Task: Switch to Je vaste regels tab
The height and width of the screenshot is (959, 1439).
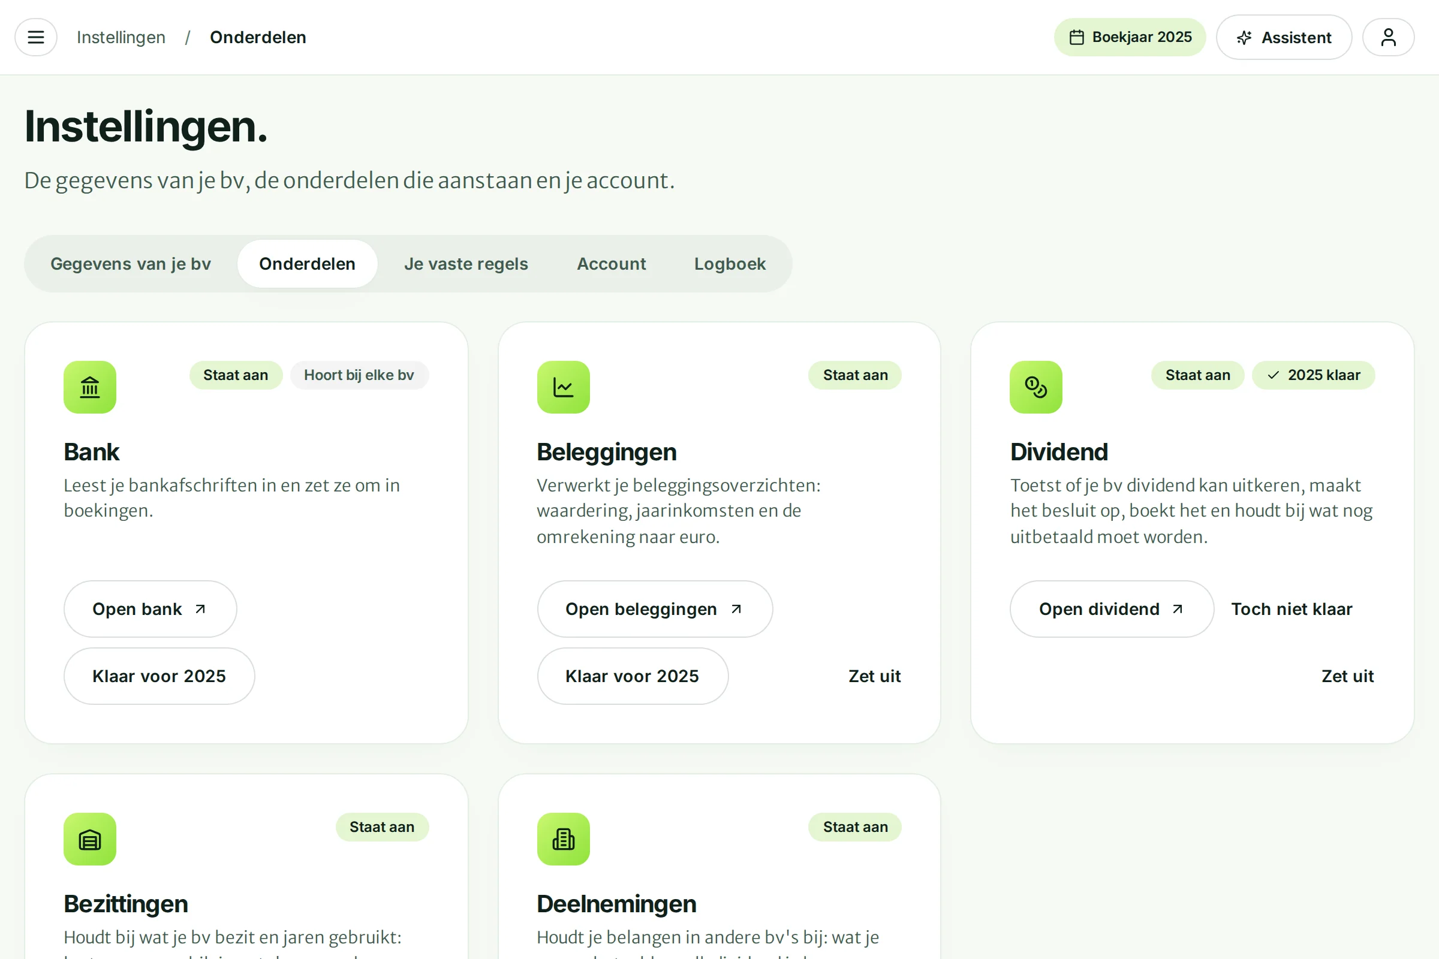Action: (x=466, y=264)
